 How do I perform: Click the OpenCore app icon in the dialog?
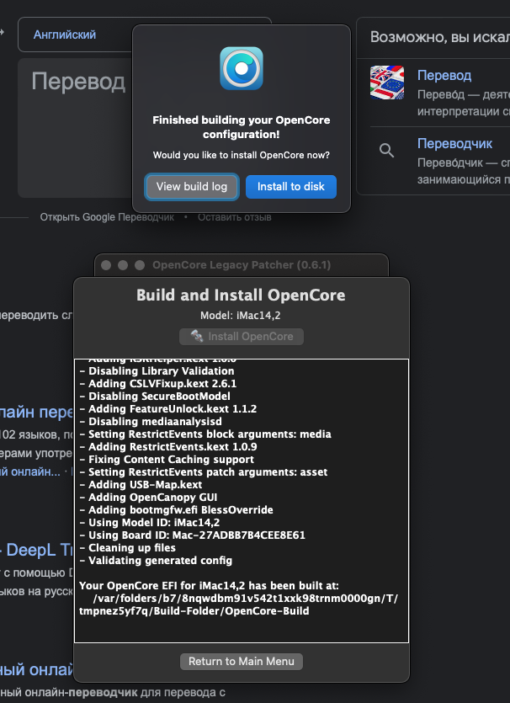[x=242, y=68]
